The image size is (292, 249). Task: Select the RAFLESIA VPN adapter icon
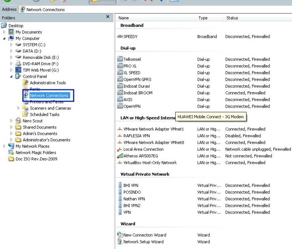click(120, 136)
